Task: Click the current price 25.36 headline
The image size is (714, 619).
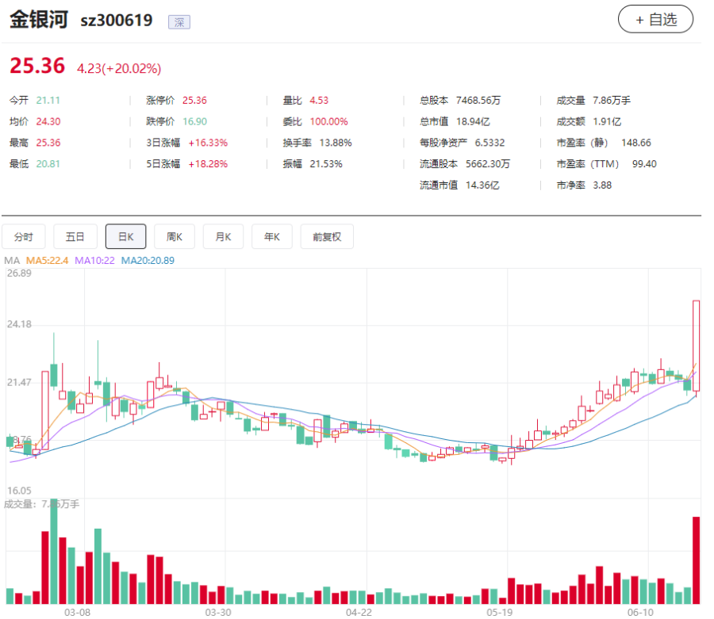Action: pyautogui.click(x=37, y=66)
